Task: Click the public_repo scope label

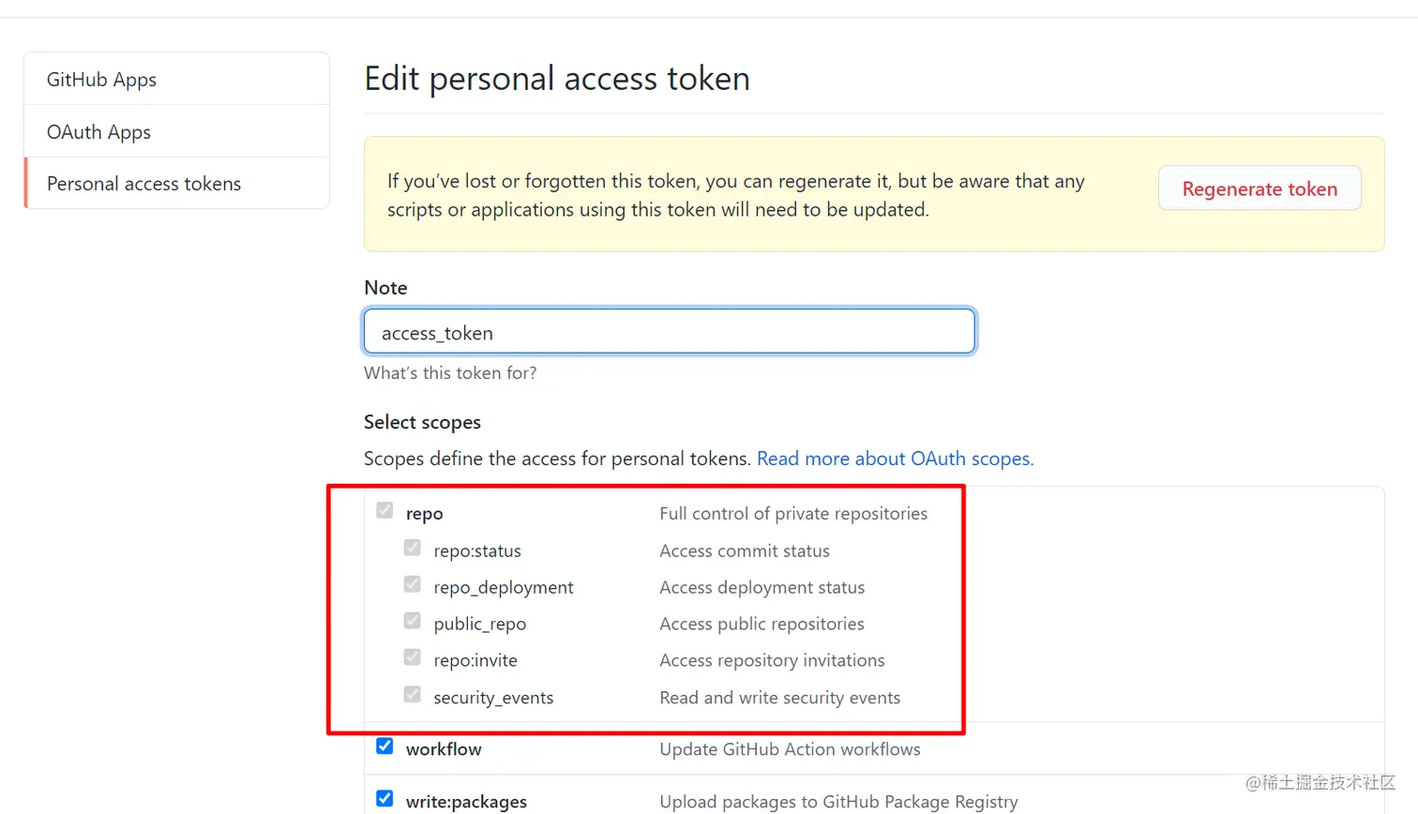Action: [479, 625]
